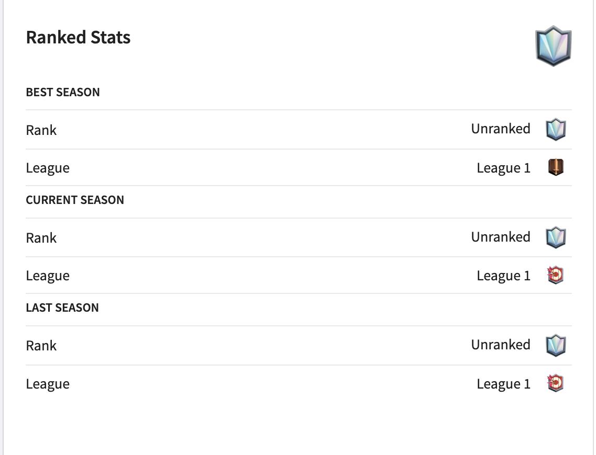Click the Current Season rank shield icon
The image size is (596, 455).
tap(556, 237)
